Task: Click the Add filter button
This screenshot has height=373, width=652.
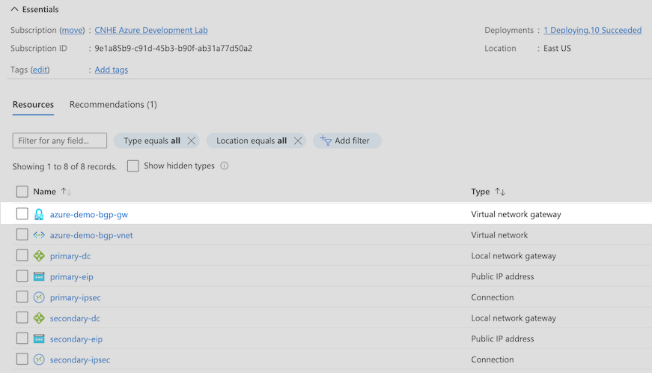Action: click(x=347, y=141)
